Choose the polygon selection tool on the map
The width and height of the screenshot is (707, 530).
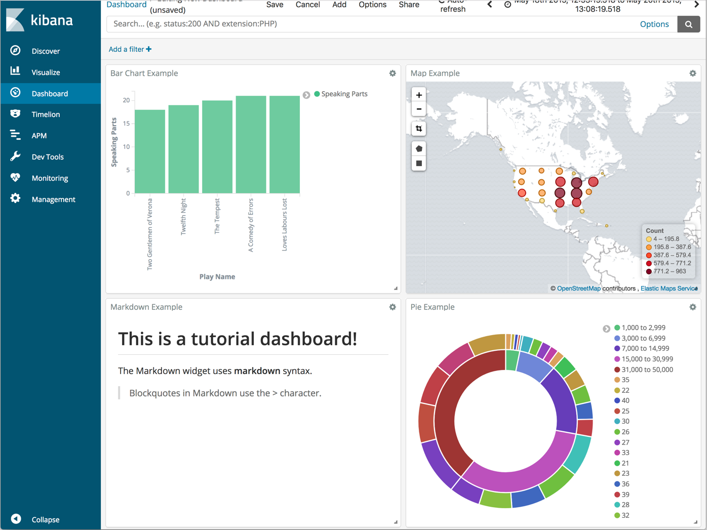click(419, 148)
